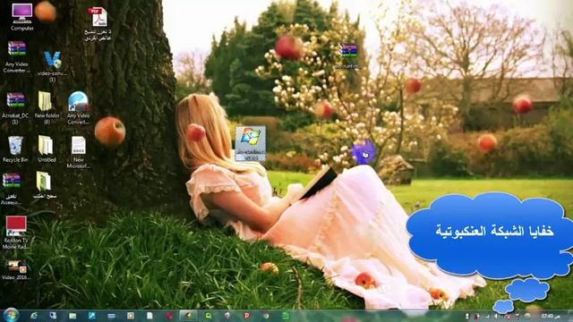
Task: Open the WinRAR archive near the flowering tree
Action: (x=348, y=55)
